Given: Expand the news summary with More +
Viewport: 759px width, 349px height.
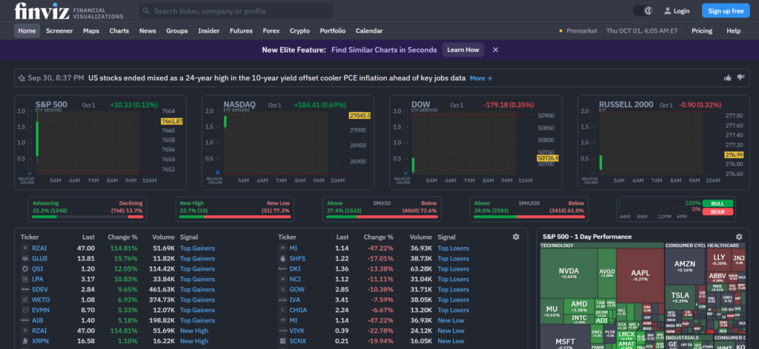Looking at the screenshot, I should point(481,78).
